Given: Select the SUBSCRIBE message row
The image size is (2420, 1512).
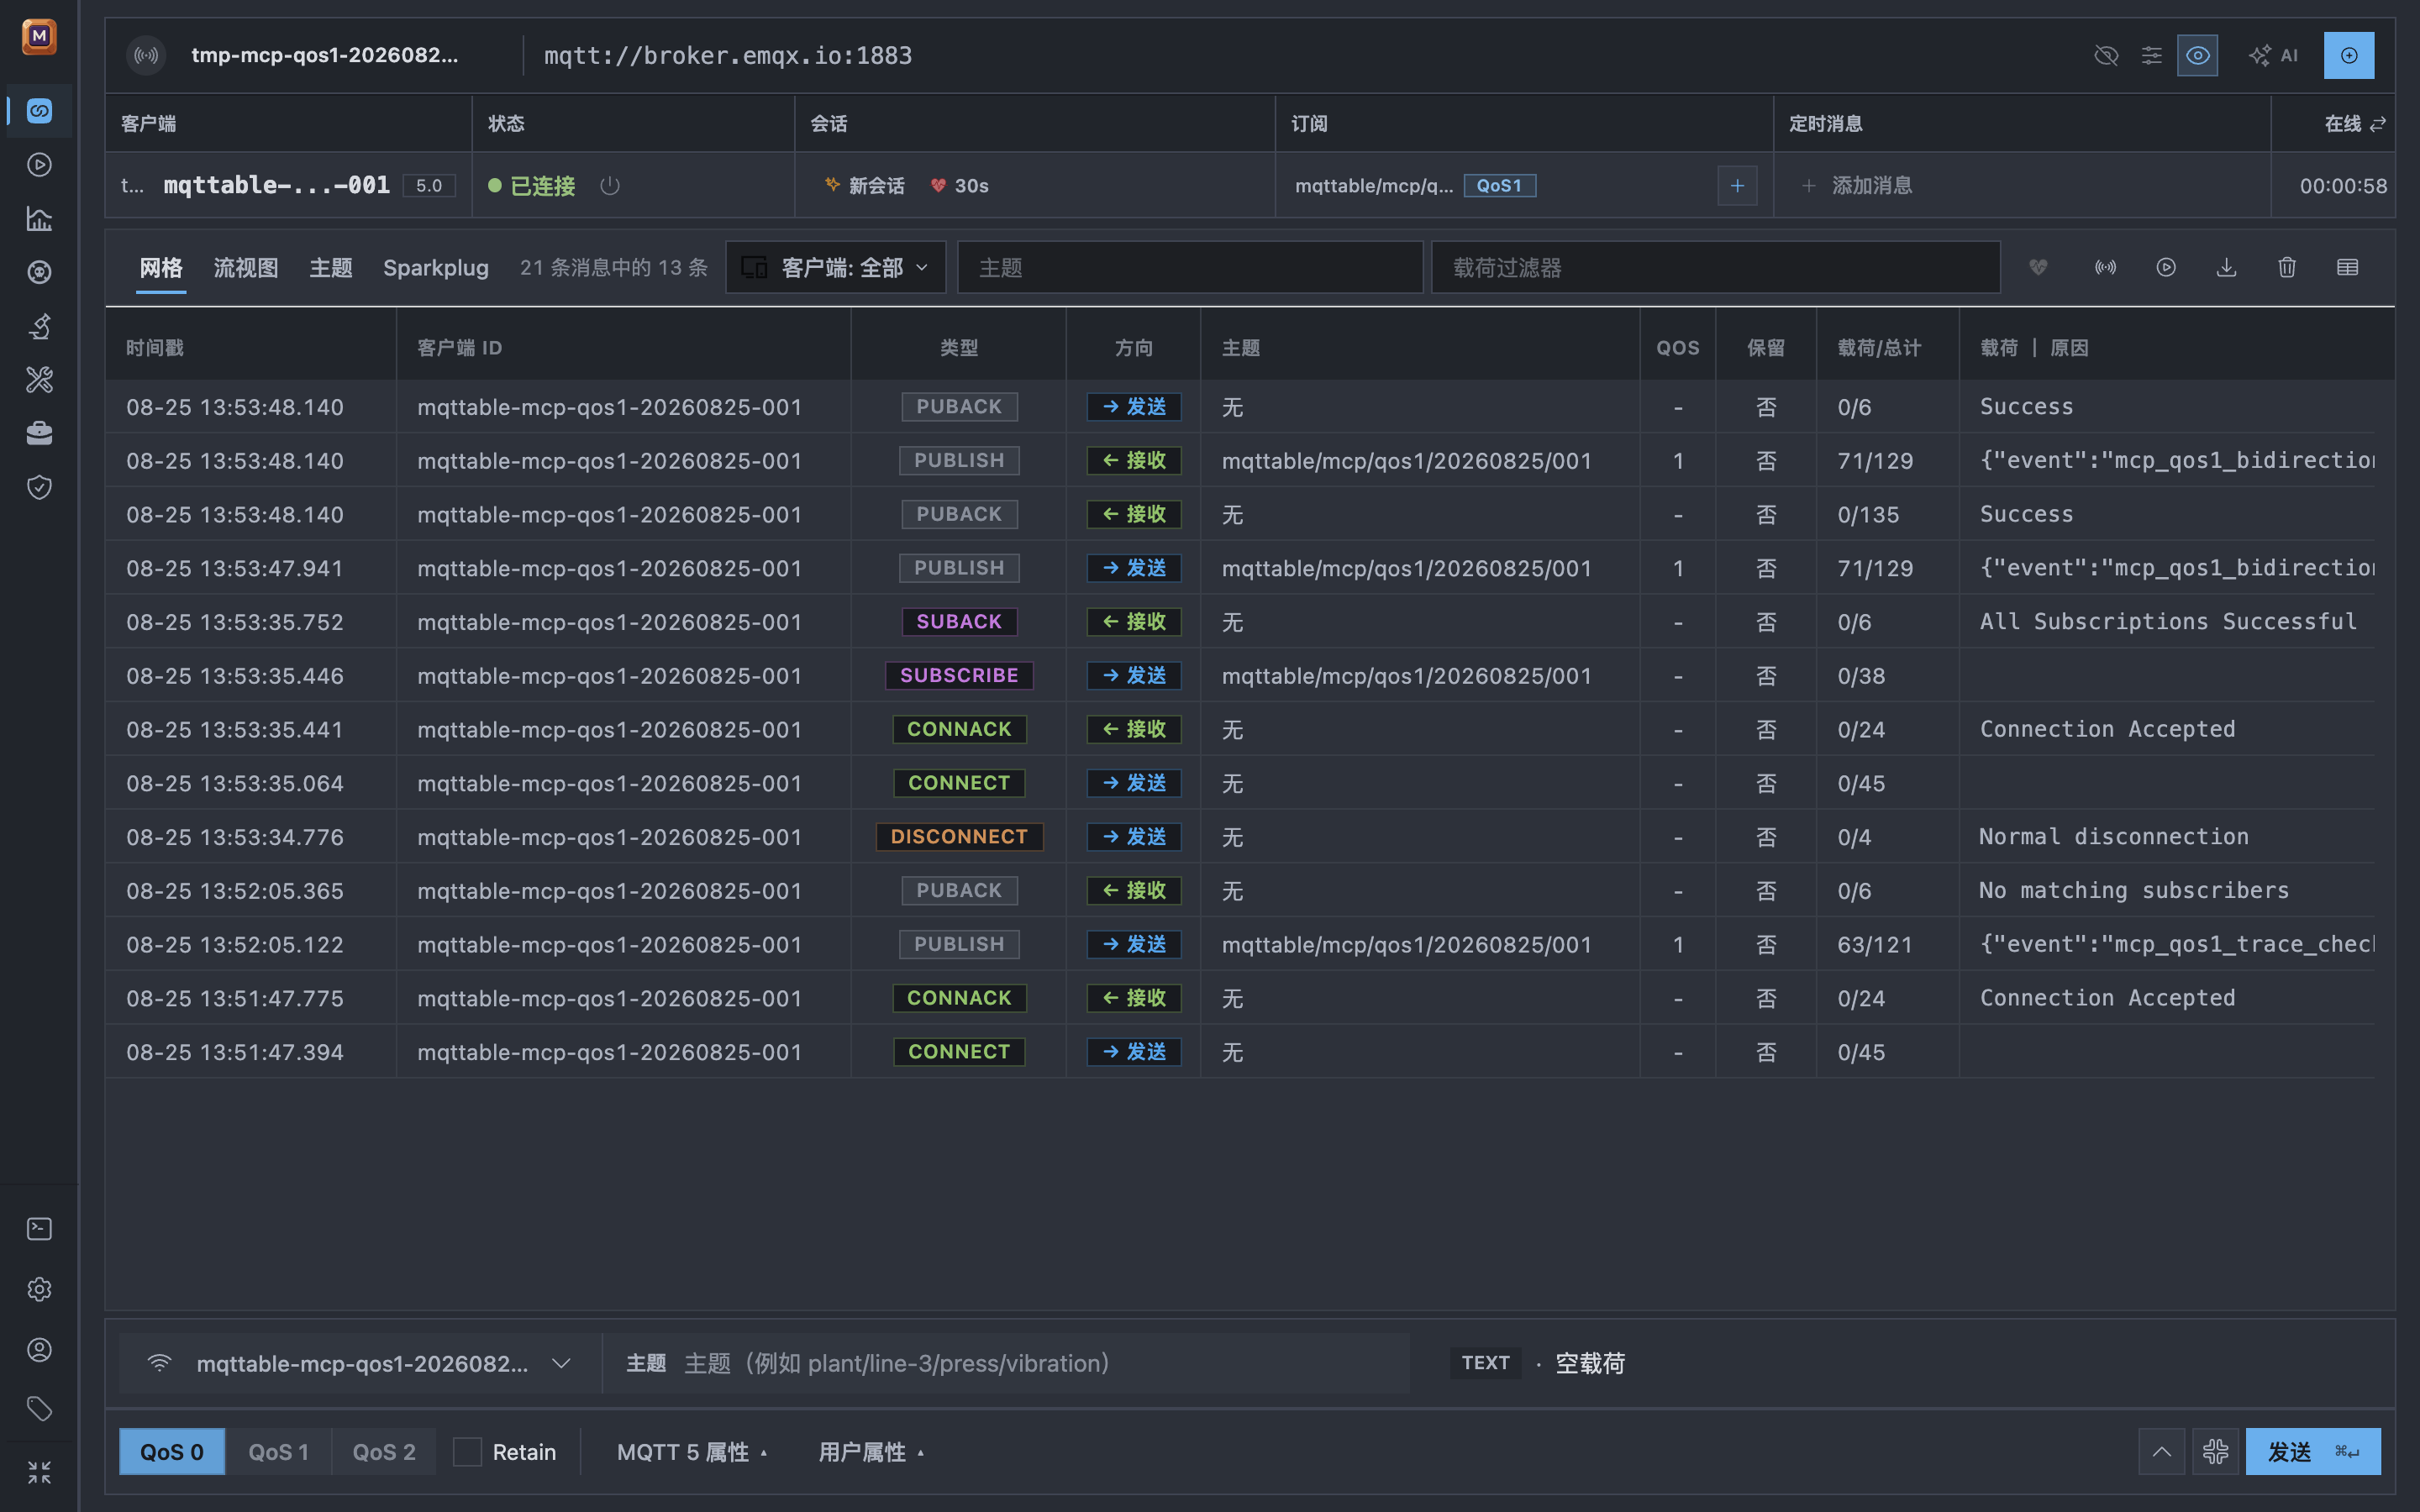Looking at the screenshot, I should click(x=1240, y=675).
